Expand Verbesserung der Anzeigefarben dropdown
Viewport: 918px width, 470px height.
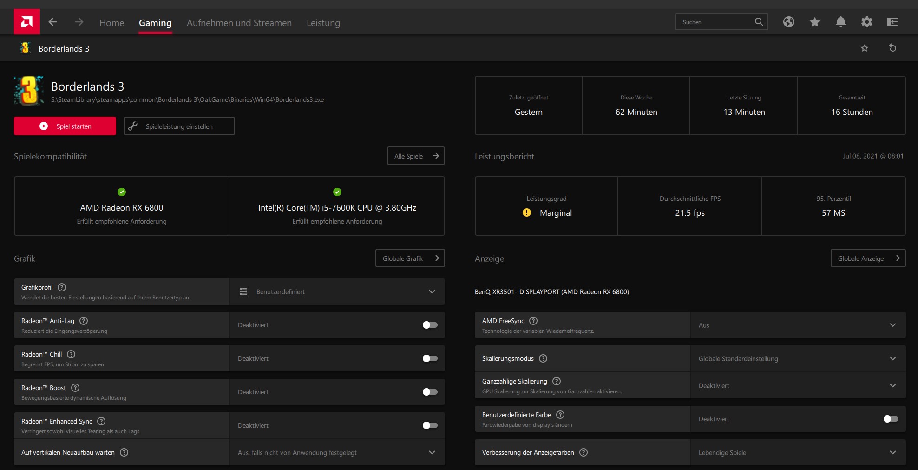(798, 452)
